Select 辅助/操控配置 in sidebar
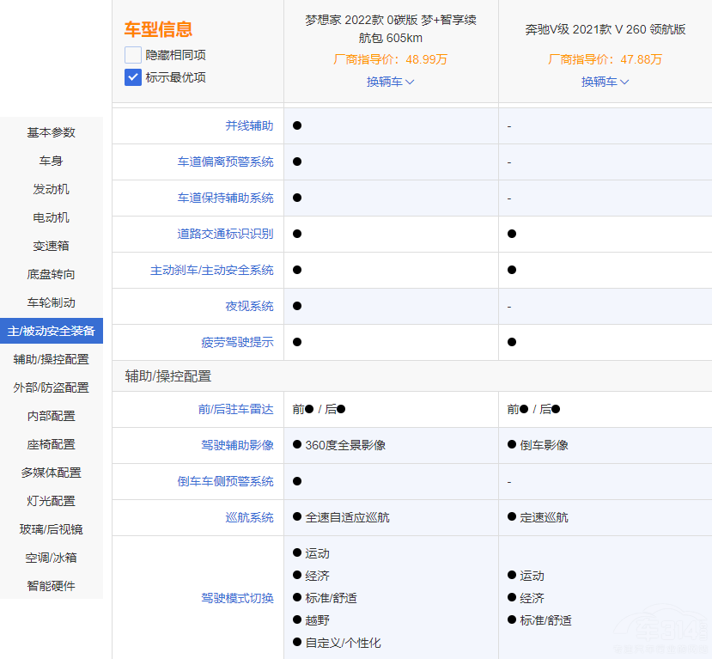 pyautogui.click(x=52, y=359)
